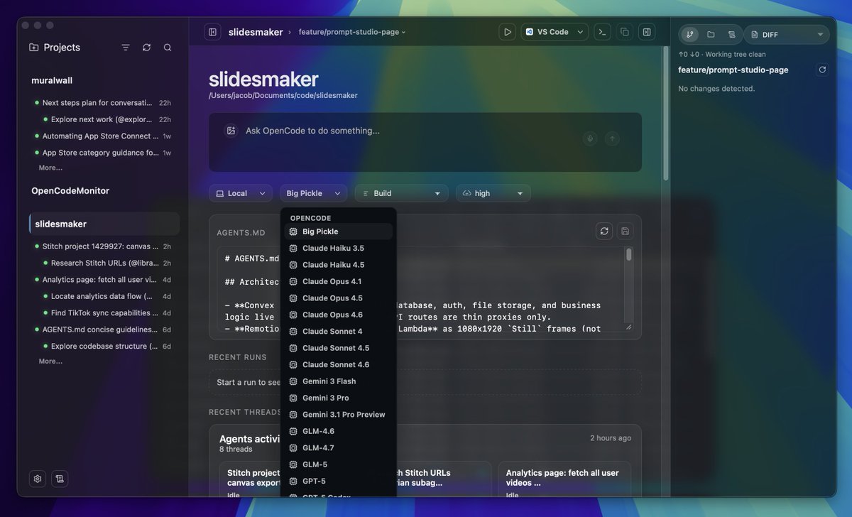Focus the Ask OpenCode prompt input
Image resolution: width=852 pixels, height=517 pixels.
click(x=408, y=131)
